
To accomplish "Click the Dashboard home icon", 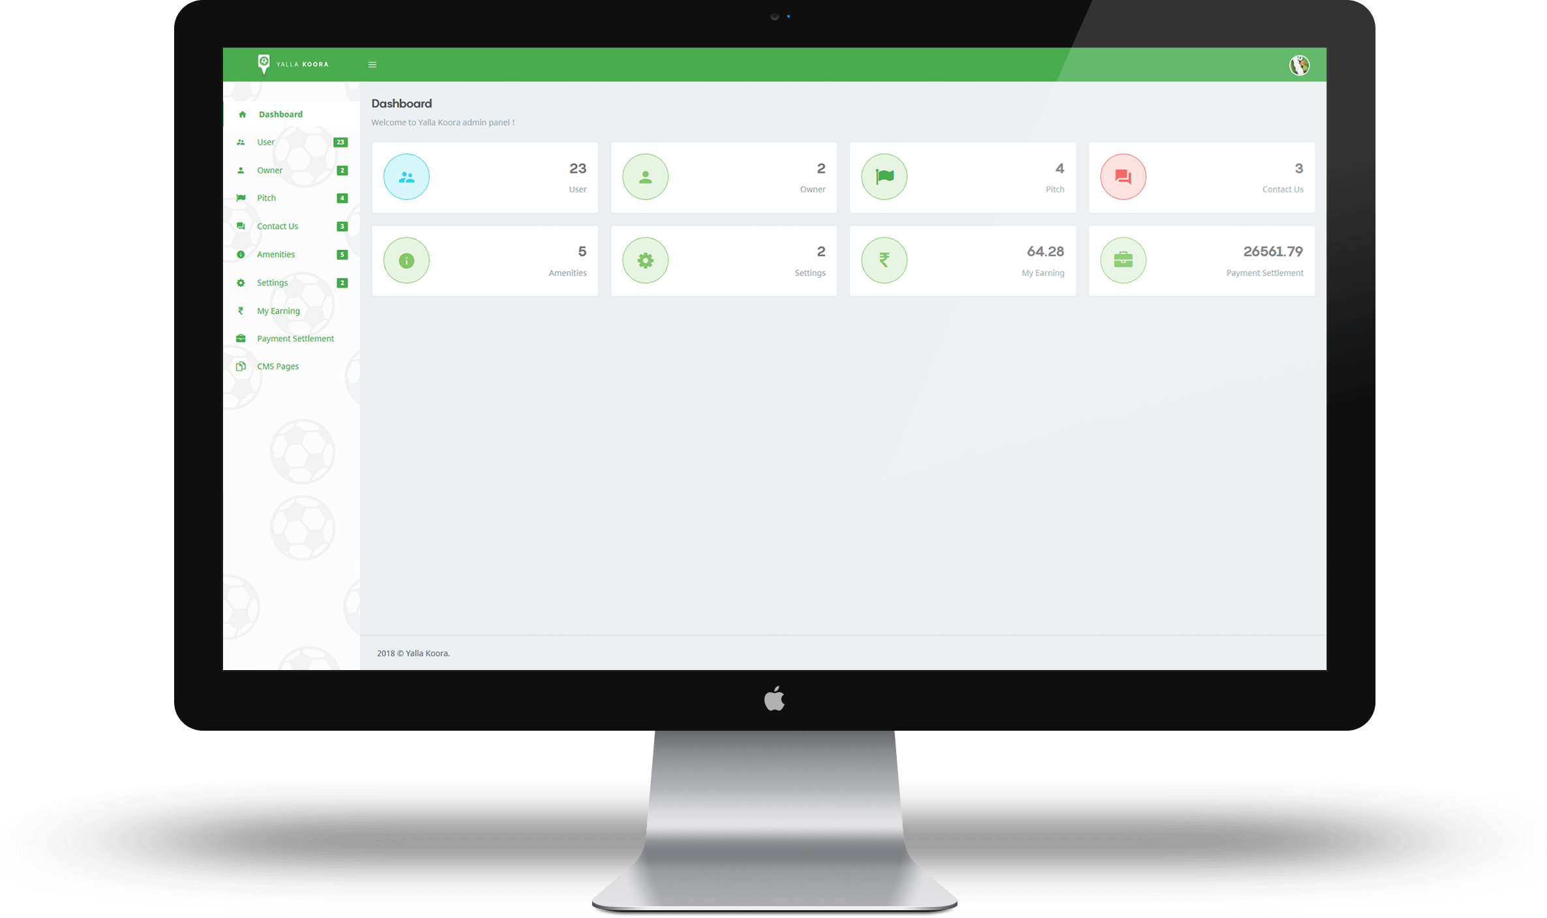I will (241, 114).
